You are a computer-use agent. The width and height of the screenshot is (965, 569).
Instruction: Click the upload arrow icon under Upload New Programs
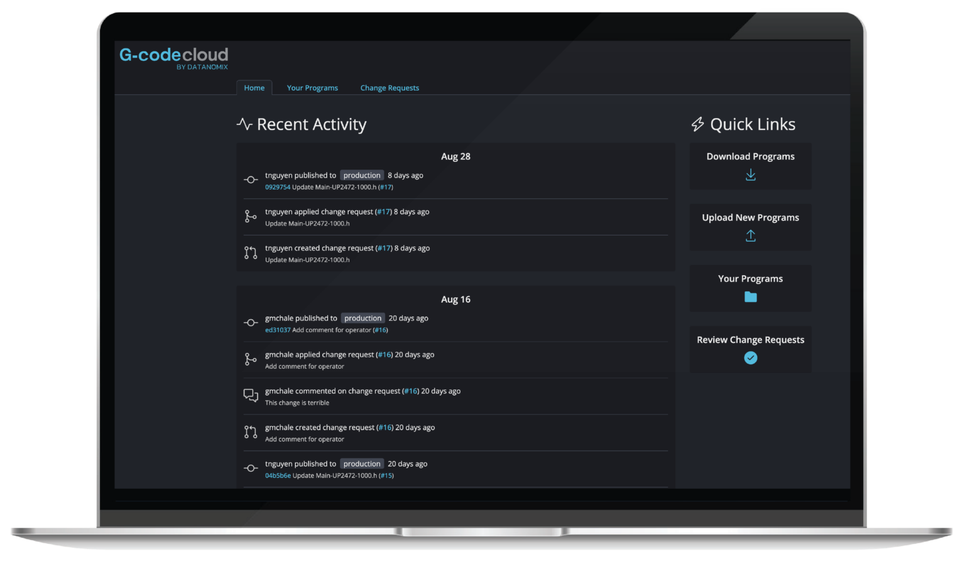(750, 236)
